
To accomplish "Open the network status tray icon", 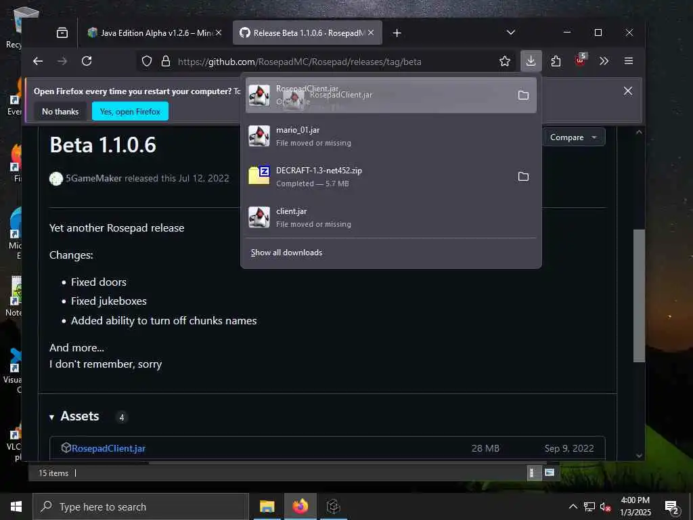I will [589, 506].
